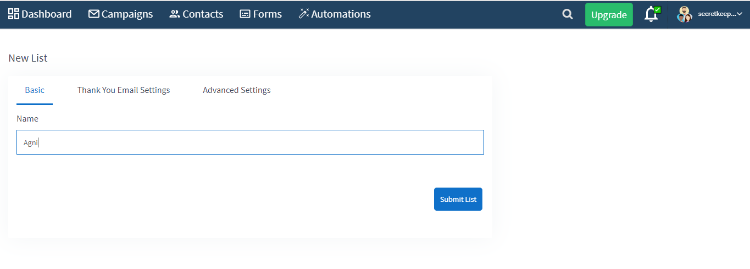This screenshot has width=750, height=269.
Task: Switch to the Basic tab
Action: click(x=35, y=90)
